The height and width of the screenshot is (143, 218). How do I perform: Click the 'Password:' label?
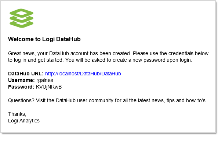[x=21, y=87]
